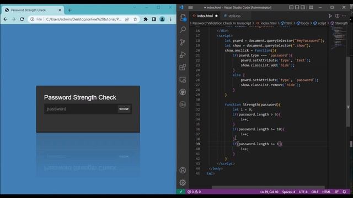Click the 'show.onclick = function(){' line
Screen dimensions: 353x198
(250, 51)
